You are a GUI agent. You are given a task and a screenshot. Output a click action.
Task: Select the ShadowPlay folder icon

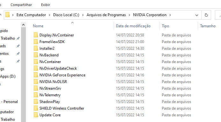36,101
